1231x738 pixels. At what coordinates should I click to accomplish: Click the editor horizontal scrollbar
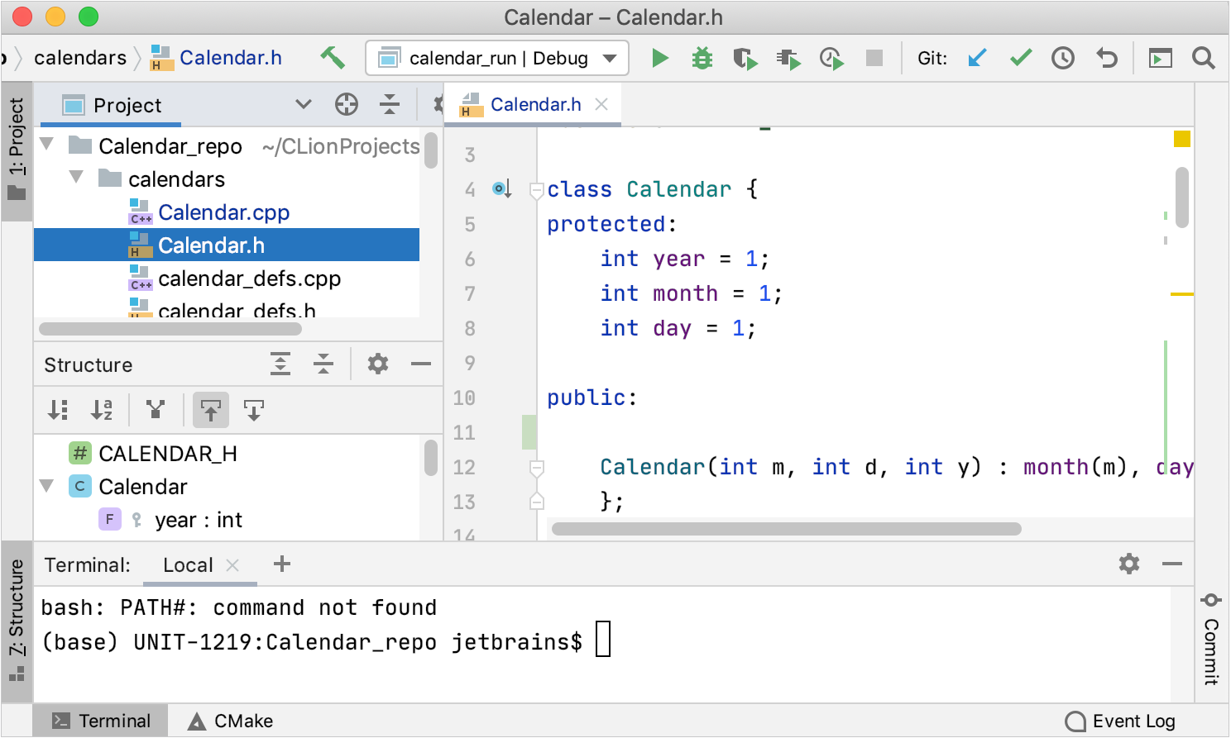pyautogui.click(x=786, y=529)
